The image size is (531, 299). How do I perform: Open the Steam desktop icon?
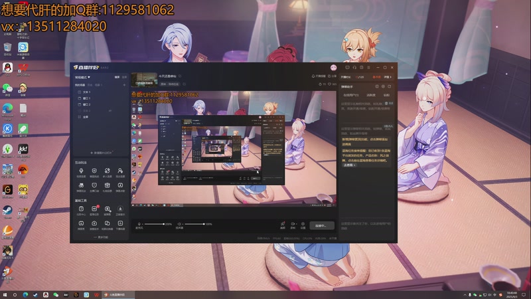[7, 212]
